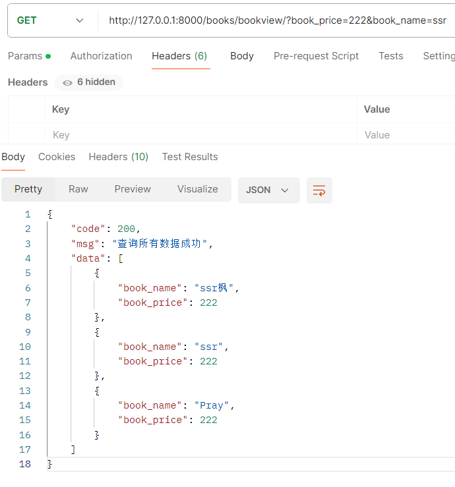
Task: Switch to the Cookies response tab
Action: point(57,157)
